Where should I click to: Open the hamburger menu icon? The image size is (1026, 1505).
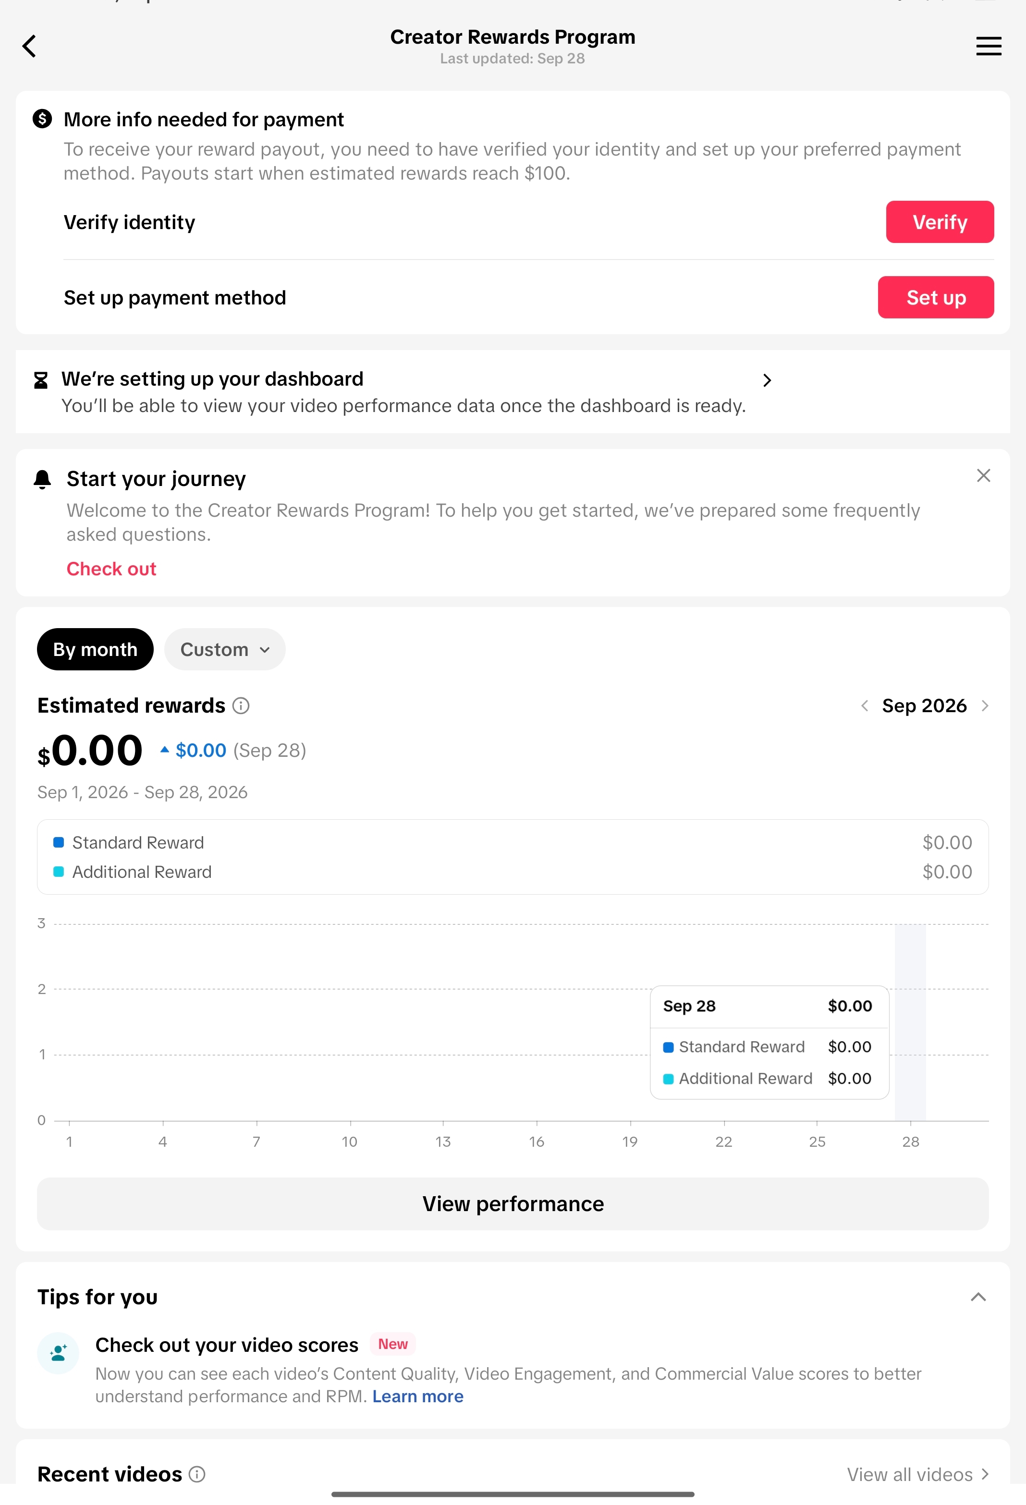pyautogui.click(x=989, y=46)
